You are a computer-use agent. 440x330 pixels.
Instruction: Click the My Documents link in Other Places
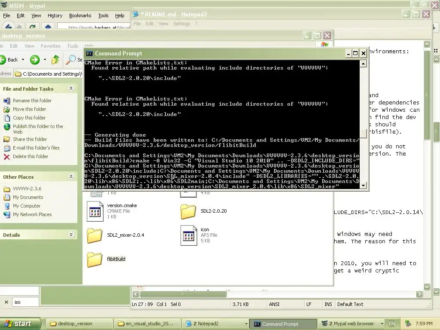(28, 197)
